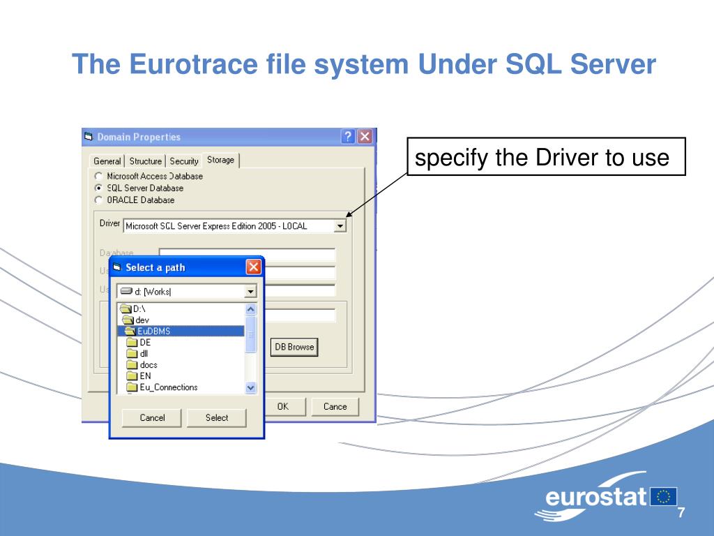
Task: Close the Domain Properties window
Action: pos(365,136)
